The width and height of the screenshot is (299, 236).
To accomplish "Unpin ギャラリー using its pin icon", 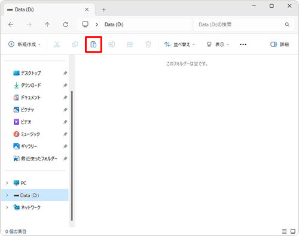I will coord(65,146).
